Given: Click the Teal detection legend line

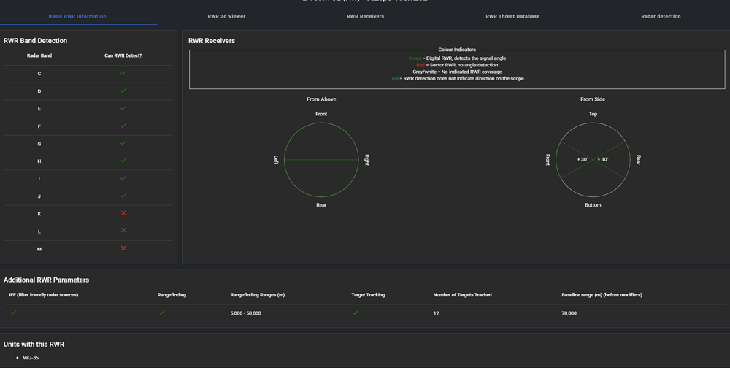Looking at the screenshot, I should pos(457,79).
